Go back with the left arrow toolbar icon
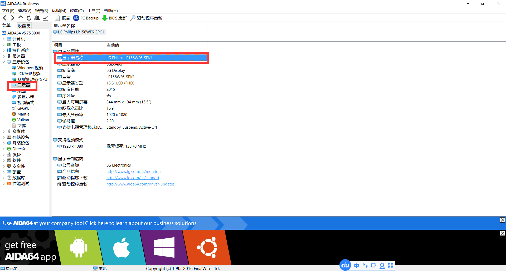The image size is (506, 271). click(4, 18)
